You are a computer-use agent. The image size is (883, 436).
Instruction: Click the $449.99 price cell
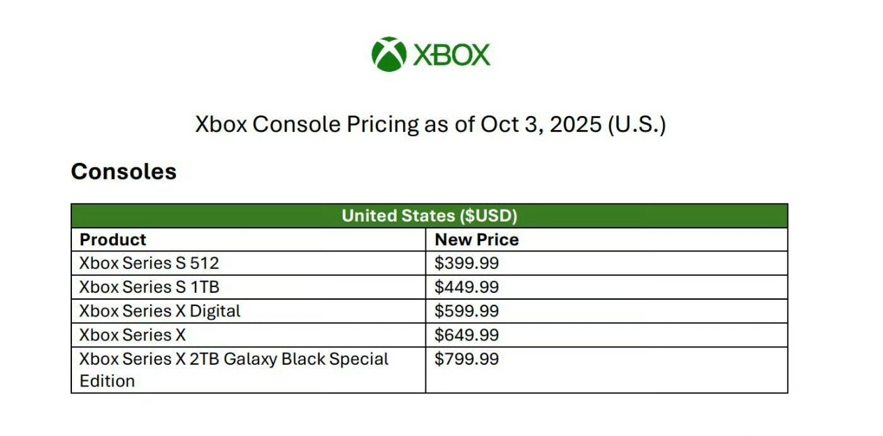467,287
